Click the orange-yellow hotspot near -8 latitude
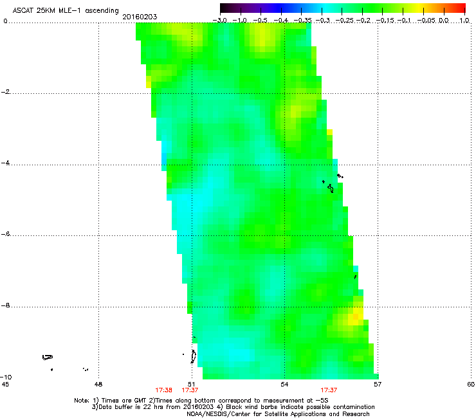476x418 pixels. (x=356, y=316)
